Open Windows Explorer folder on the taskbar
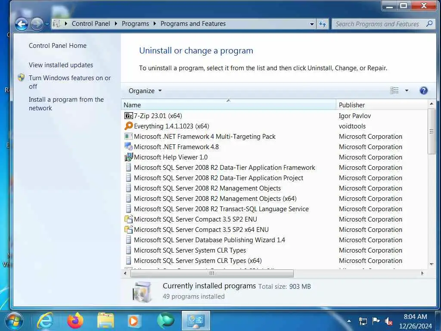 pyautogui.click(x=106, y=321)
